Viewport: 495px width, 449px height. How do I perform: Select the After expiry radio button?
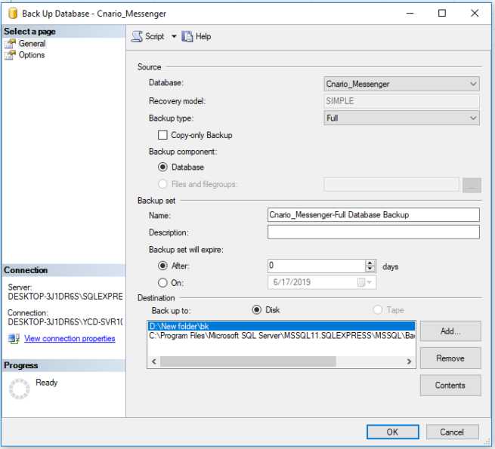pyautogui.click(x=162, y=266)
